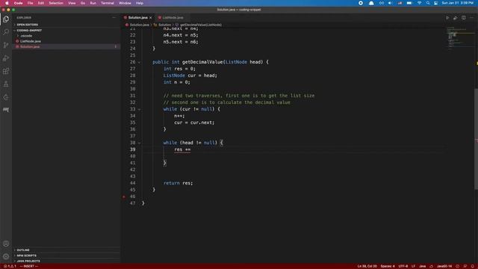Fold the while loop at line 38

139,143
